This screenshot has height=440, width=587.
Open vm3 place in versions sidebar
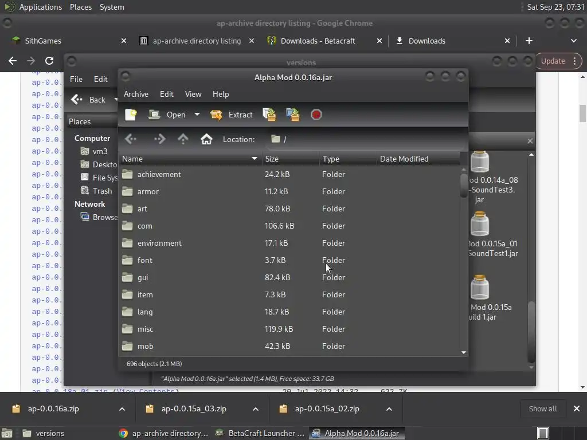[x=95, y=151]
